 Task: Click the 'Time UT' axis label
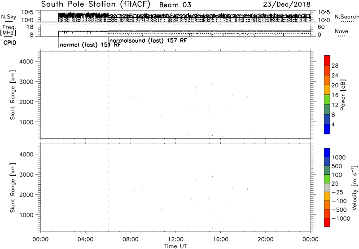point(175,246)
